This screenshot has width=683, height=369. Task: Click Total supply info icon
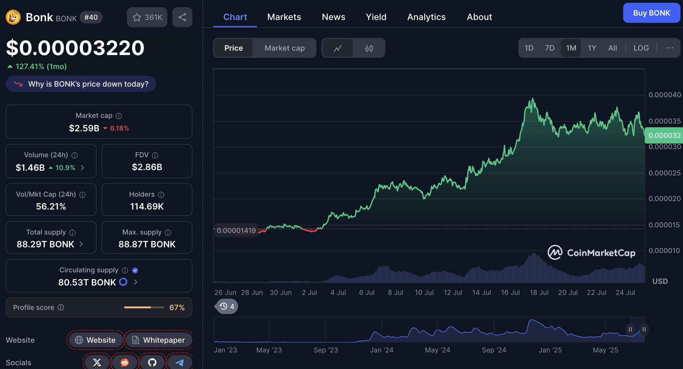[x=72, y=233]
